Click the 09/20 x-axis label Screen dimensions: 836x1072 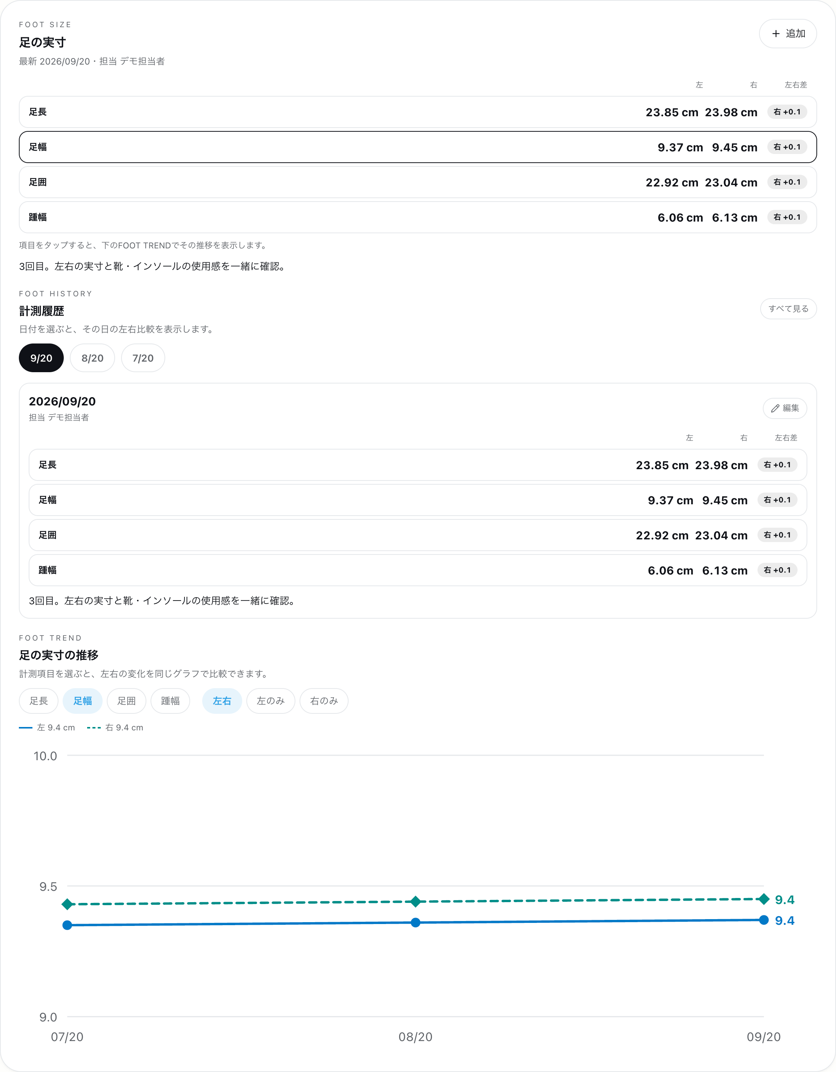coord(764,1037)
